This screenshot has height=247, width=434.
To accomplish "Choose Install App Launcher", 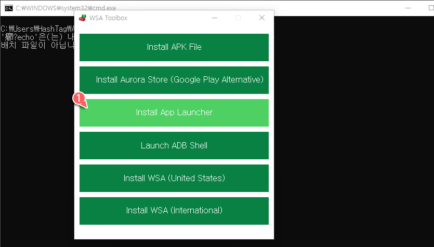I will [x=174, y=113].
